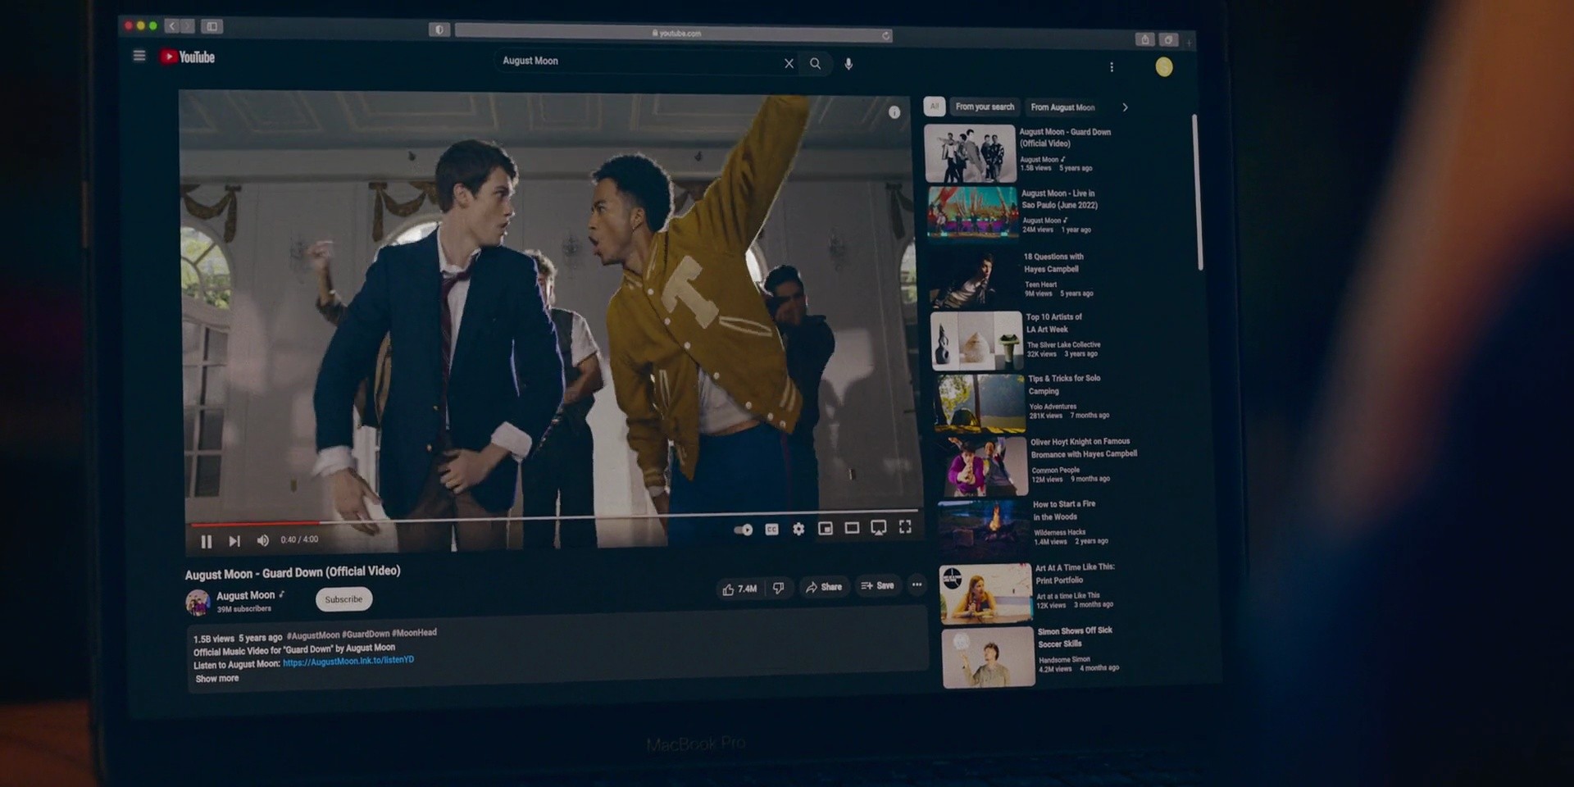Toggle theater mode
This screenshot has width=1574, height=787.
[852, 528]
